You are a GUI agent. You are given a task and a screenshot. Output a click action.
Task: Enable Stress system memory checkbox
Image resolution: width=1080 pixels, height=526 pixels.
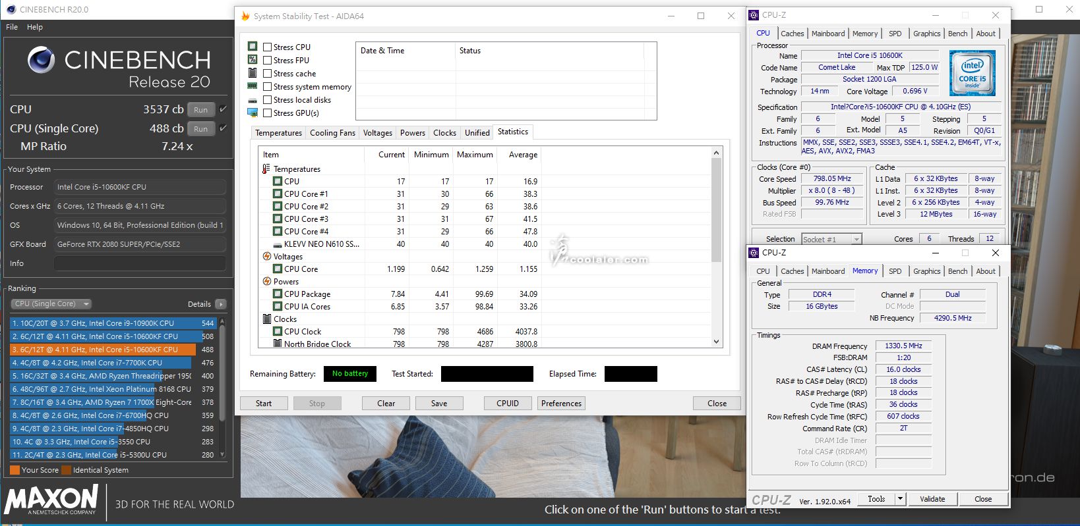267,87
